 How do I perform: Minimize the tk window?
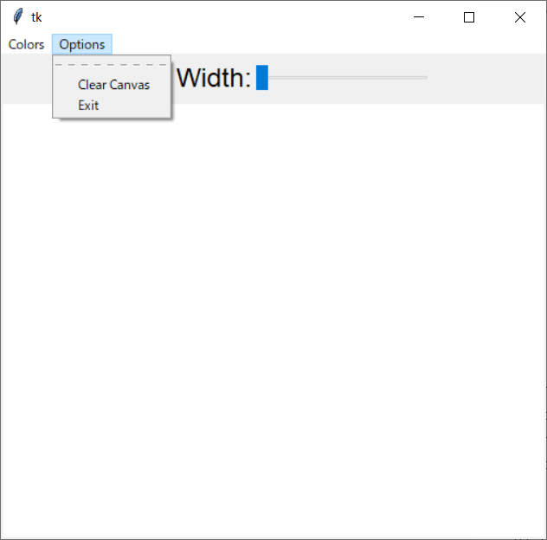tap(419, 17)
